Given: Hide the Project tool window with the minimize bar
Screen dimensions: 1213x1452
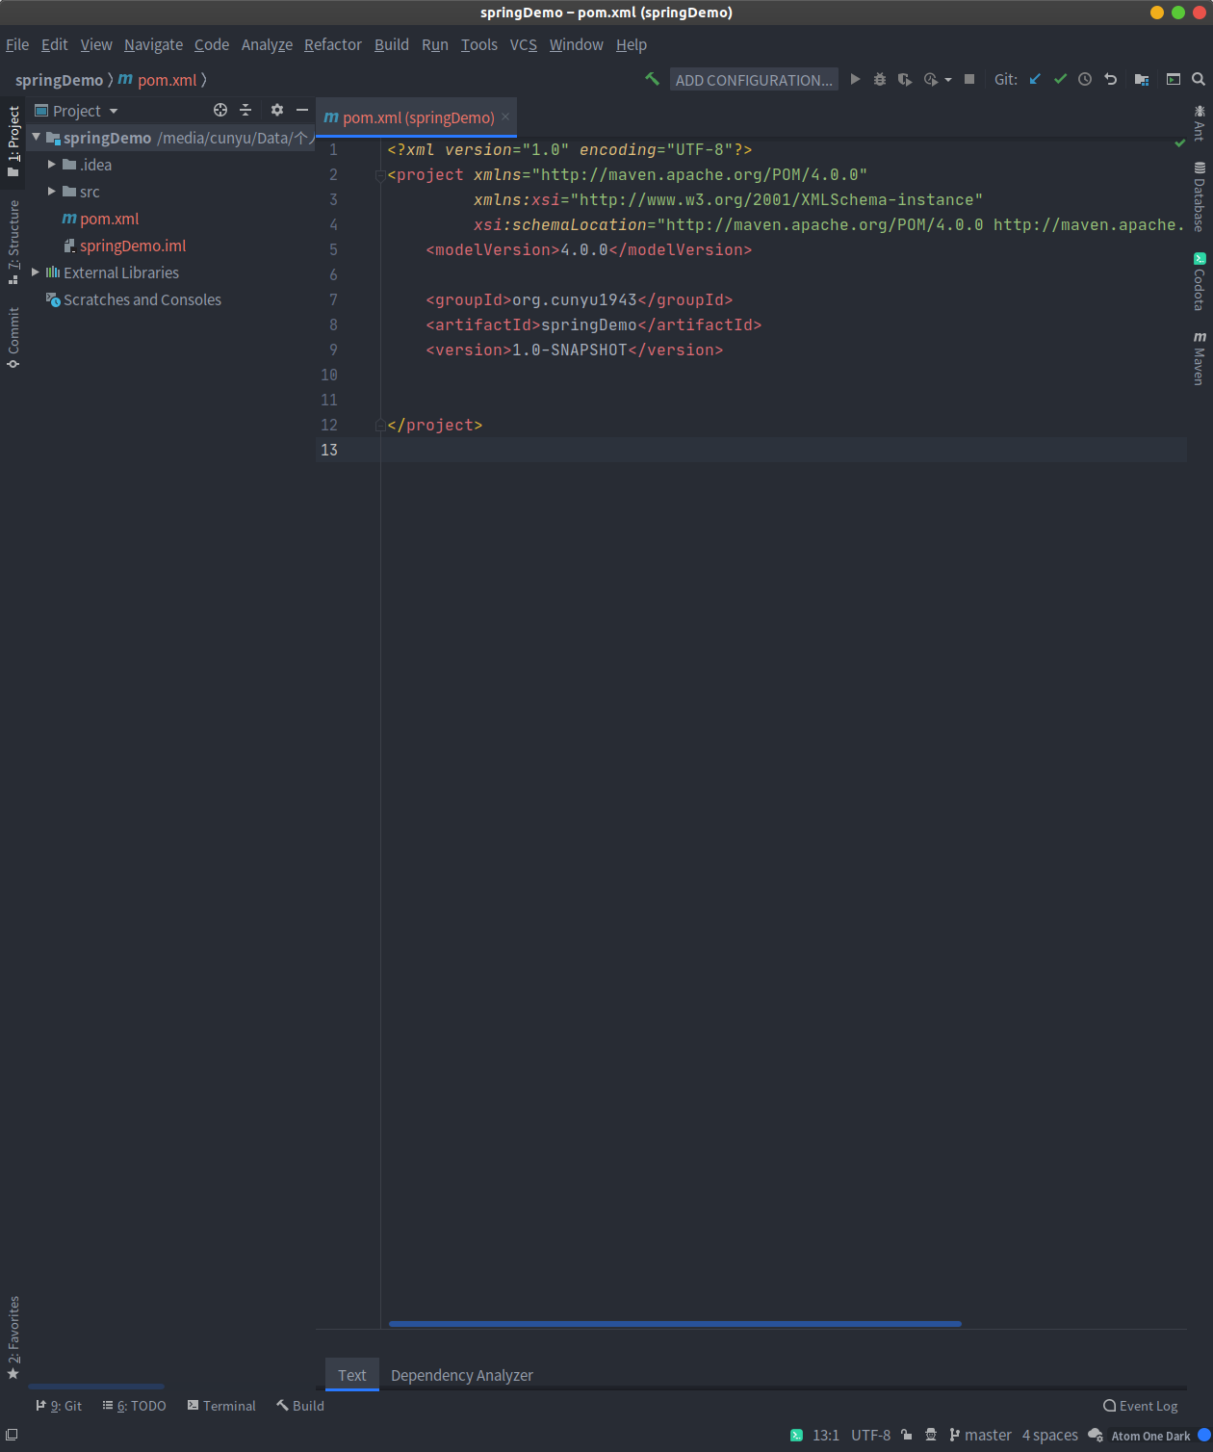Looking at the screenshot, I should pyautogui.click(x=302, y=110).
